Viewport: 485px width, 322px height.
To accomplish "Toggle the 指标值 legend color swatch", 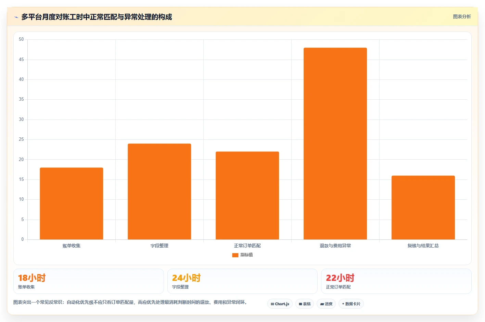I will pos(235,255).
